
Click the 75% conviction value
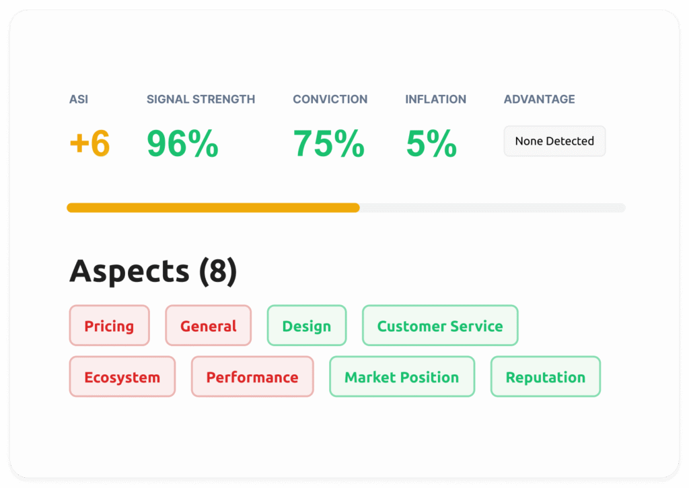point(328,143)
